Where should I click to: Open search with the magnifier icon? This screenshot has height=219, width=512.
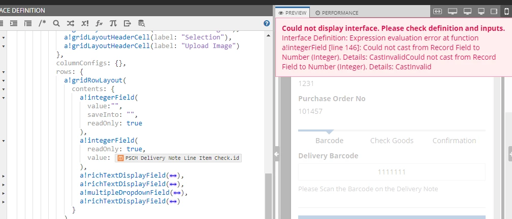pos(56,23)
